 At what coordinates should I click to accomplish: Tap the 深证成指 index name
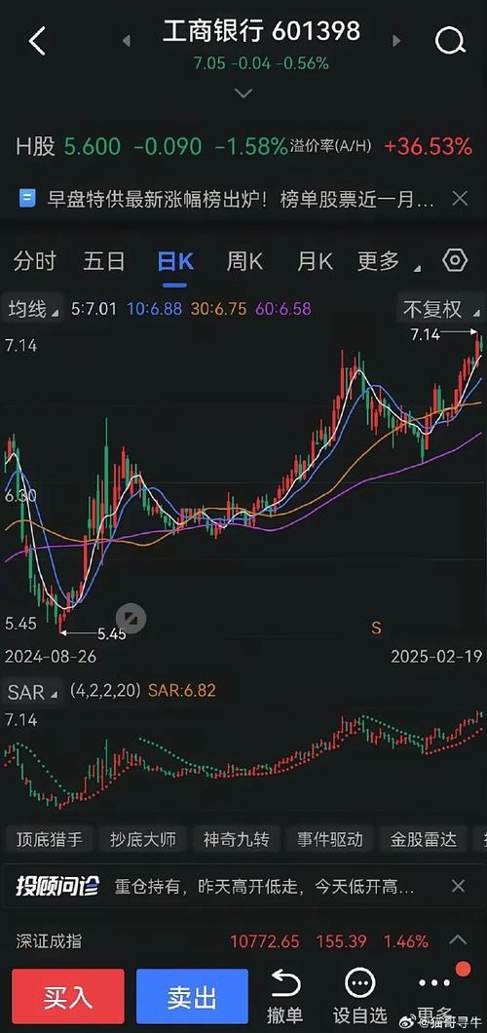[x=50, y=940]
